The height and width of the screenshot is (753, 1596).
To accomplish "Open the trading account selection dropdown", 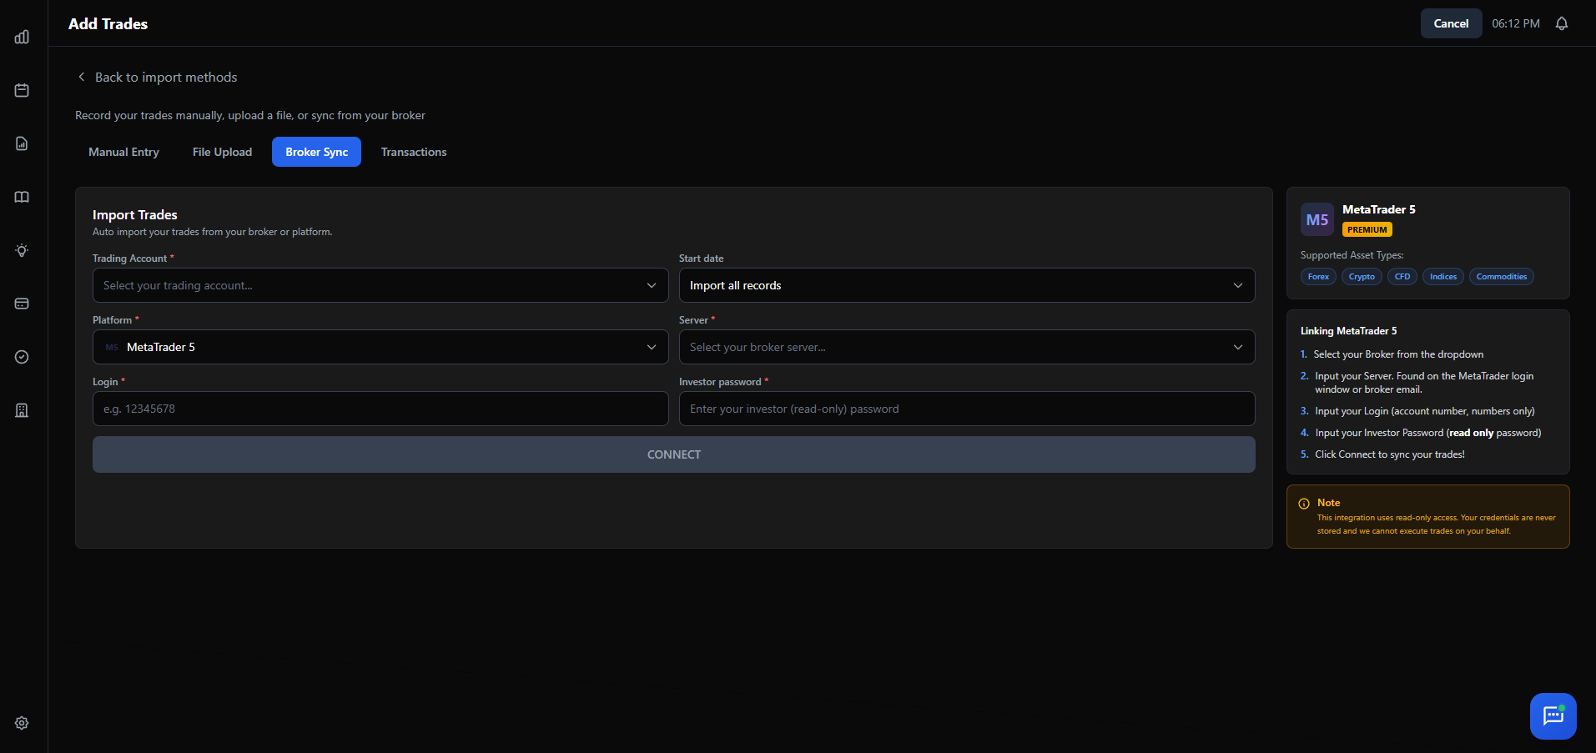I will coord(380,284).
